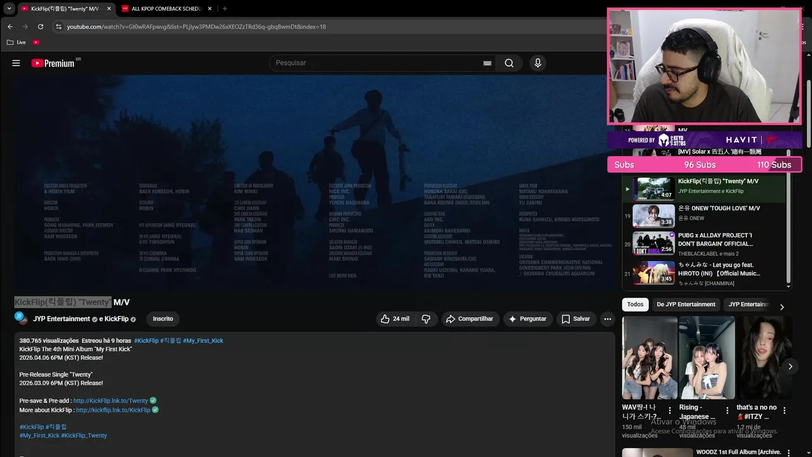Open the #KickFlip_Twenty hashtag
Screen dimensions: 812x457
(84, 435)
